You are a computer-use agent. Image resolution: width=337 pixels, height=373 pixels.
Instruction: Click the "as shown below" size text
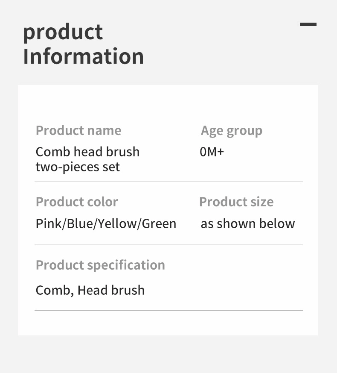coord(247,223)
